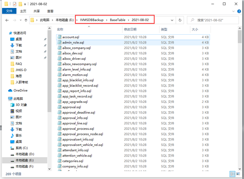Click 本地磁盘 (E:) in the address path

[65, 20]
